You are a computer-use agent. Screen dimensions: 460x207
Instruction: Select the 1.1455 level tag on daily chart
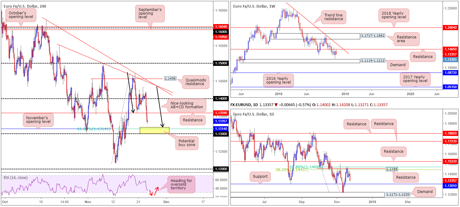[391, 169]
